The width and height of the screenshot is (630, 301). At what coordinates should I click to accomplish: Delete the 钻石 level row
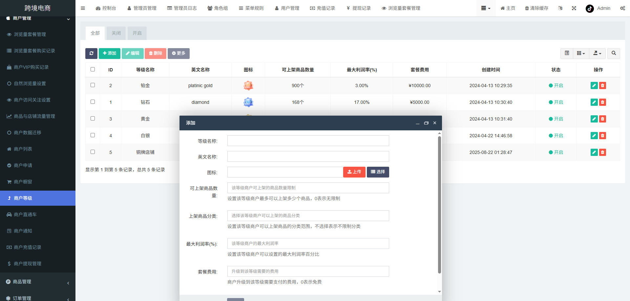tap(602, 102)
